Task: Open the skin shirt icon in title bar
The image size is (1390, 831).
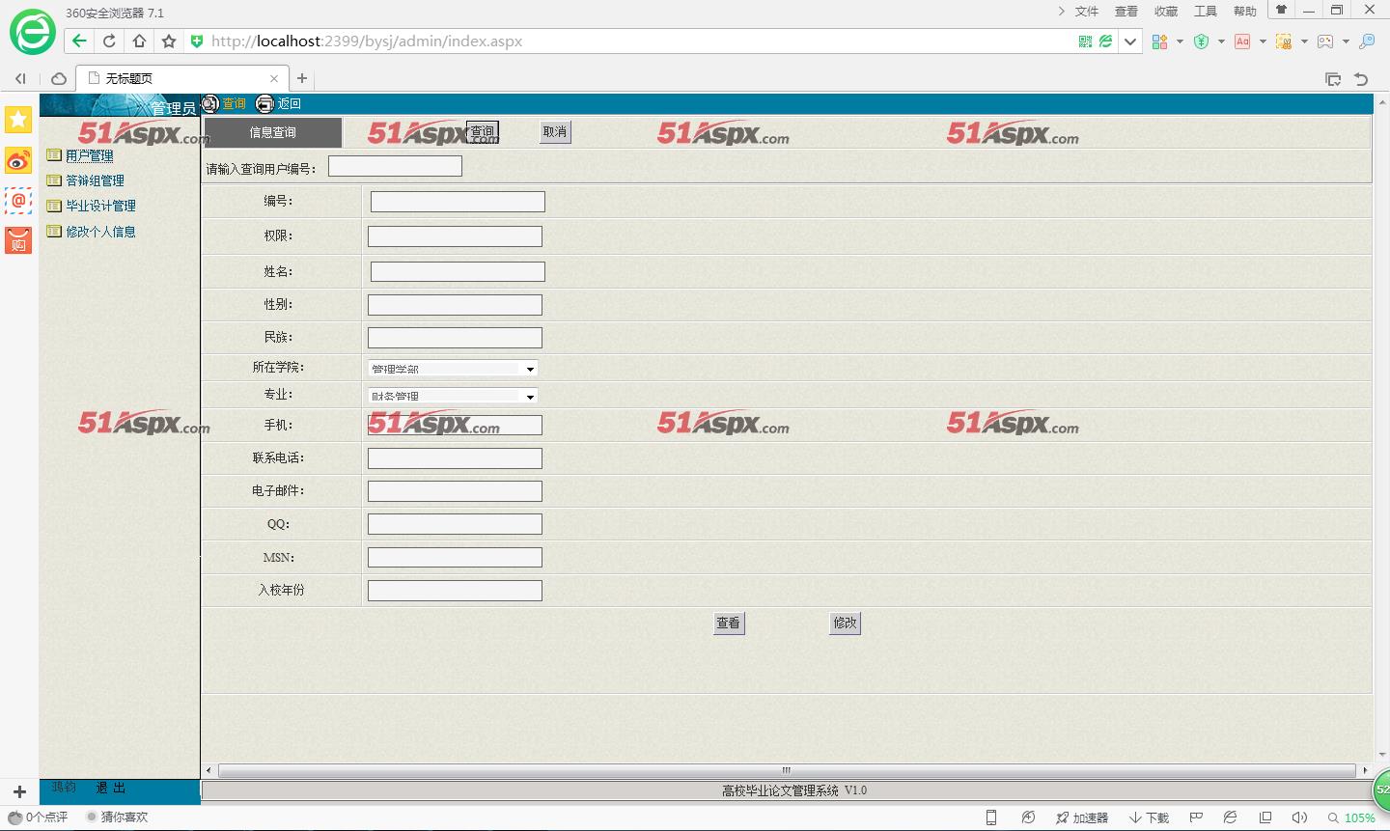Action: 1281,10
